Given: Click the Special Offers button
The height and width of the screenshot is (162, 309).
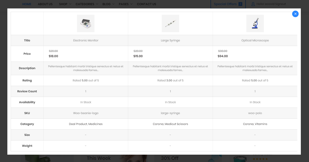Looking at the screenshot, I should point(228,4).
